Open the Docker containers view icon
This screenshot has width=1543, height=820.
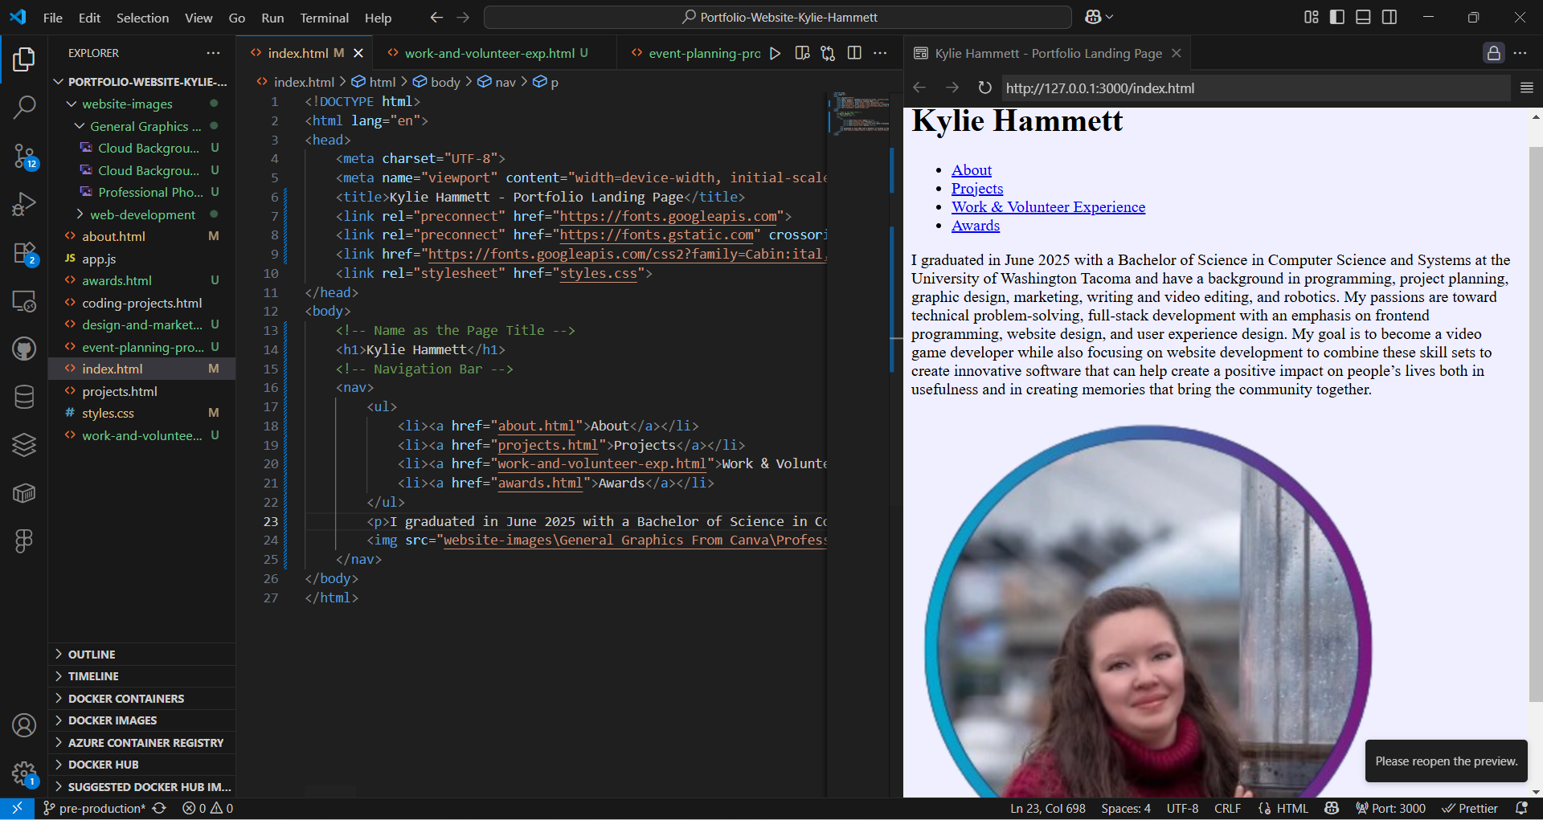point(24,492)
